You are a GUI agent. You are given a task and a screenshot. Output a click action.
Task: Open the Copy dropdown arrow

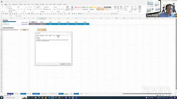[13, 8]
